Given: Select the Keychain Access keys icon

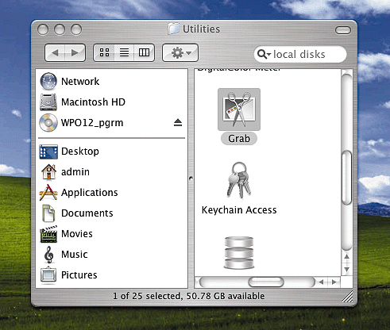Looking at the screenshot, I should click(239, 180).
